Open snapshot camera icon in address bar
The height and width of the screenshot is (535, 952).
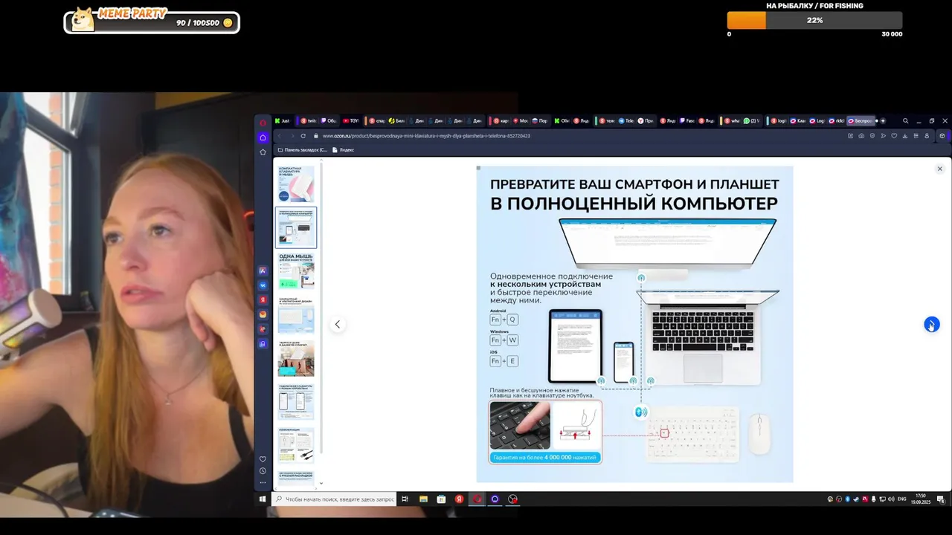tap(861, 136)
